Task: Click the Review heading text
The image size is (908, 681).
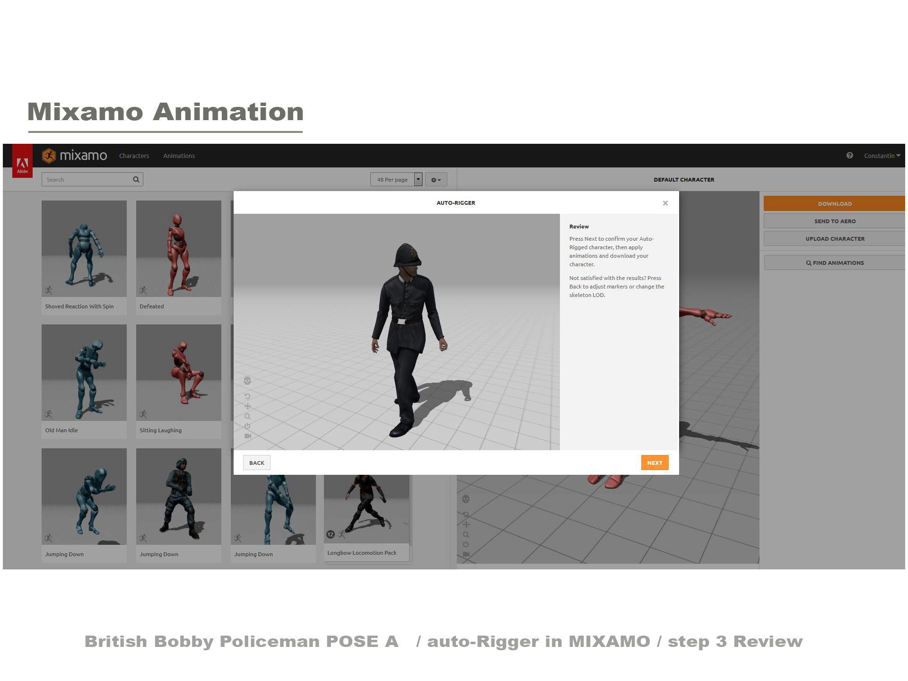Action: pyautogui.click(x=579, y=227)
